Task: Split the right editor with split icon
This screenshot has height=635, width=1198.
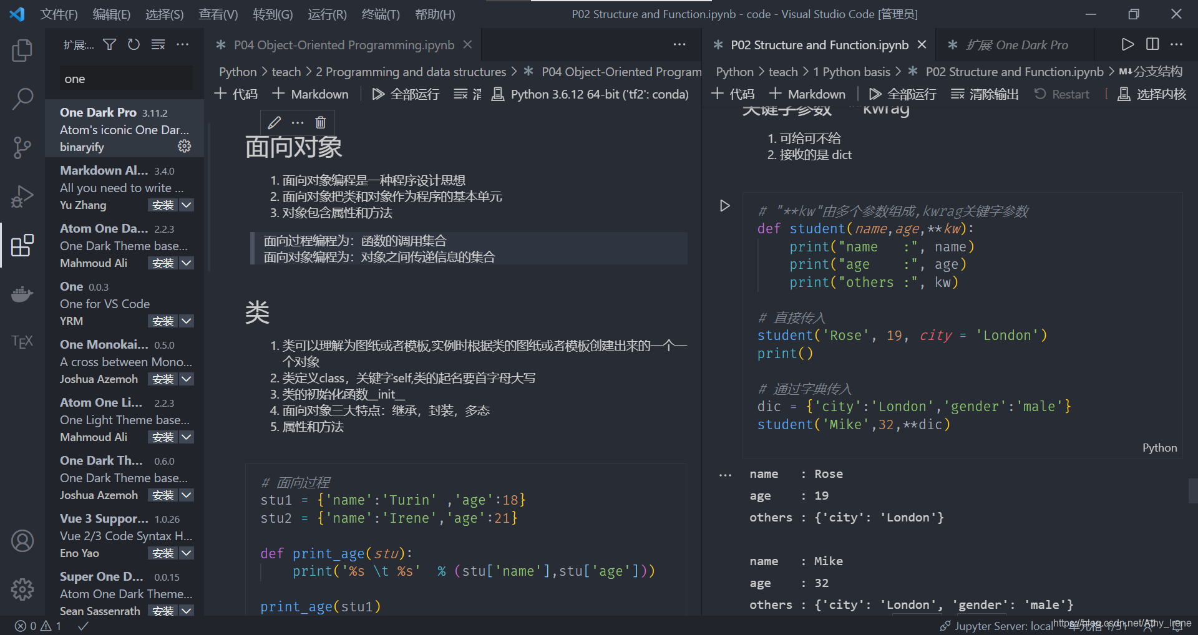Action: click(1152, 44)
